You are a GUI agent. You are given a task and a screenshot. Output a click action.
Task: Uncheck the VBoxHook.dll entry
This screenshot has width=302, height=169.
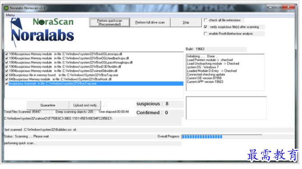coord(7,80)
